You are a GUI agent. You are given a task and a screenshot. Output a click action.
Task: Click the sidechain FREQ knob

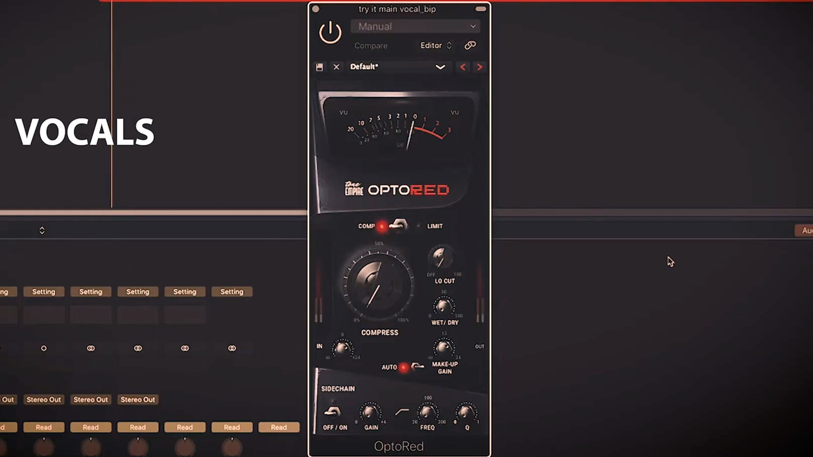tap(427, 412)
